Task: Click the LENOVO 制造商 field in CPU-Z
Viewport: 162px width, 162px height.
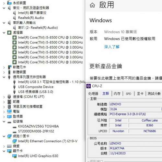Action: pyautogui.click(x=135, y=104)
